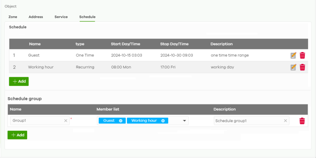The image size is (316, 158).
Task: Clear the Schedule group1 description text
Action: coord(285,121)
